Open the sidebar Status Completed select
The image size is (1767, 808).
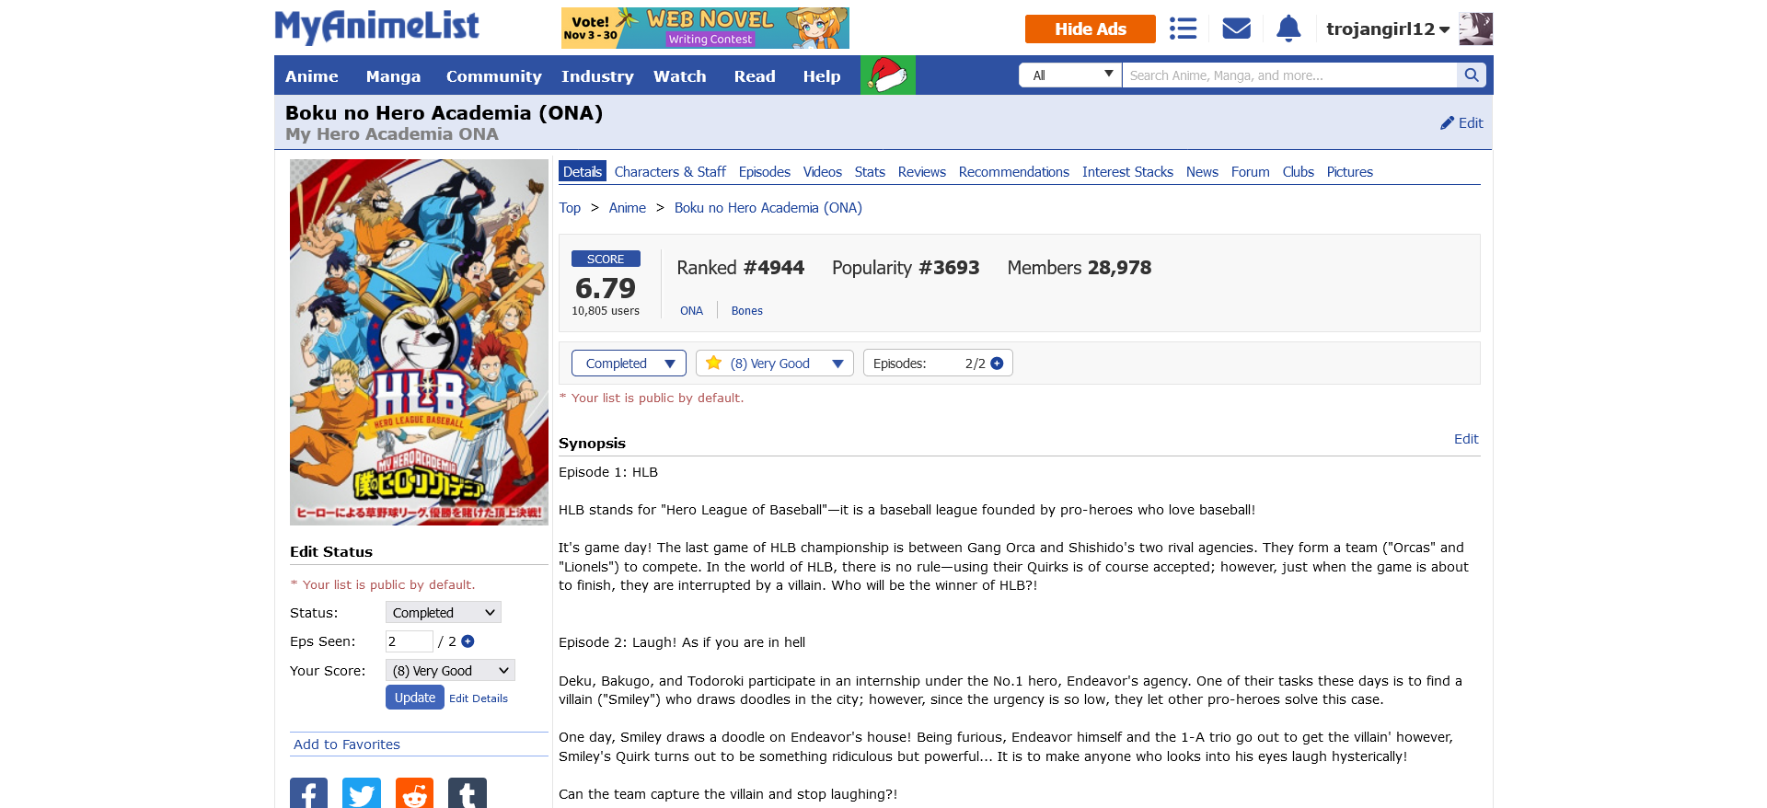click(x=444, y=613)
